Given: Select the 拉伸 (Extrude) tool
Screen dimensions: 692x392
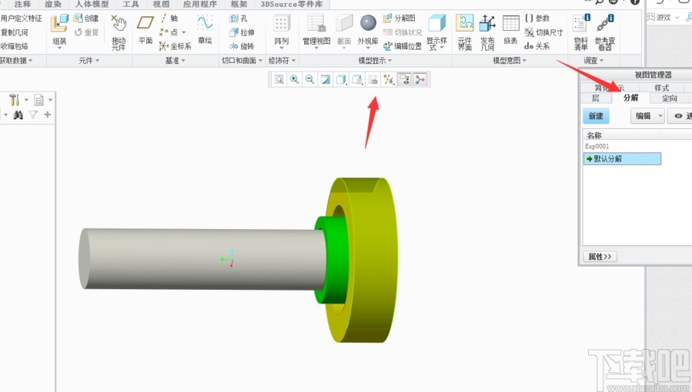Looking at the screenshot, I should point(242,32).
